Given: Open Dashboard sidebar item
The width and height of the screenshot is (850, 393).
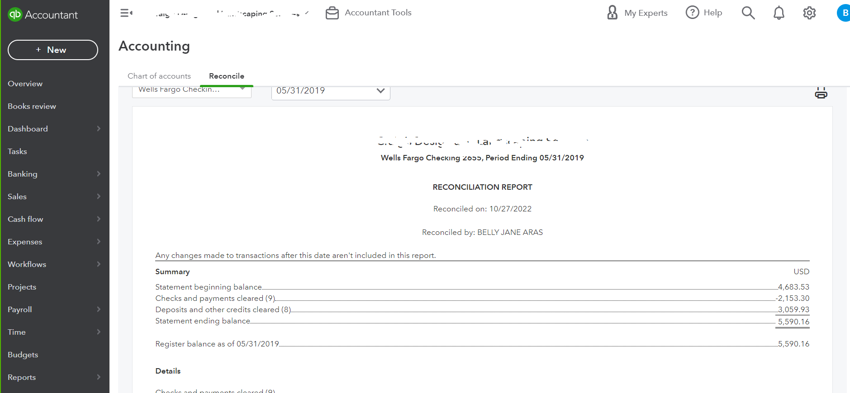Looking at the screenshot, I should 28,129.
